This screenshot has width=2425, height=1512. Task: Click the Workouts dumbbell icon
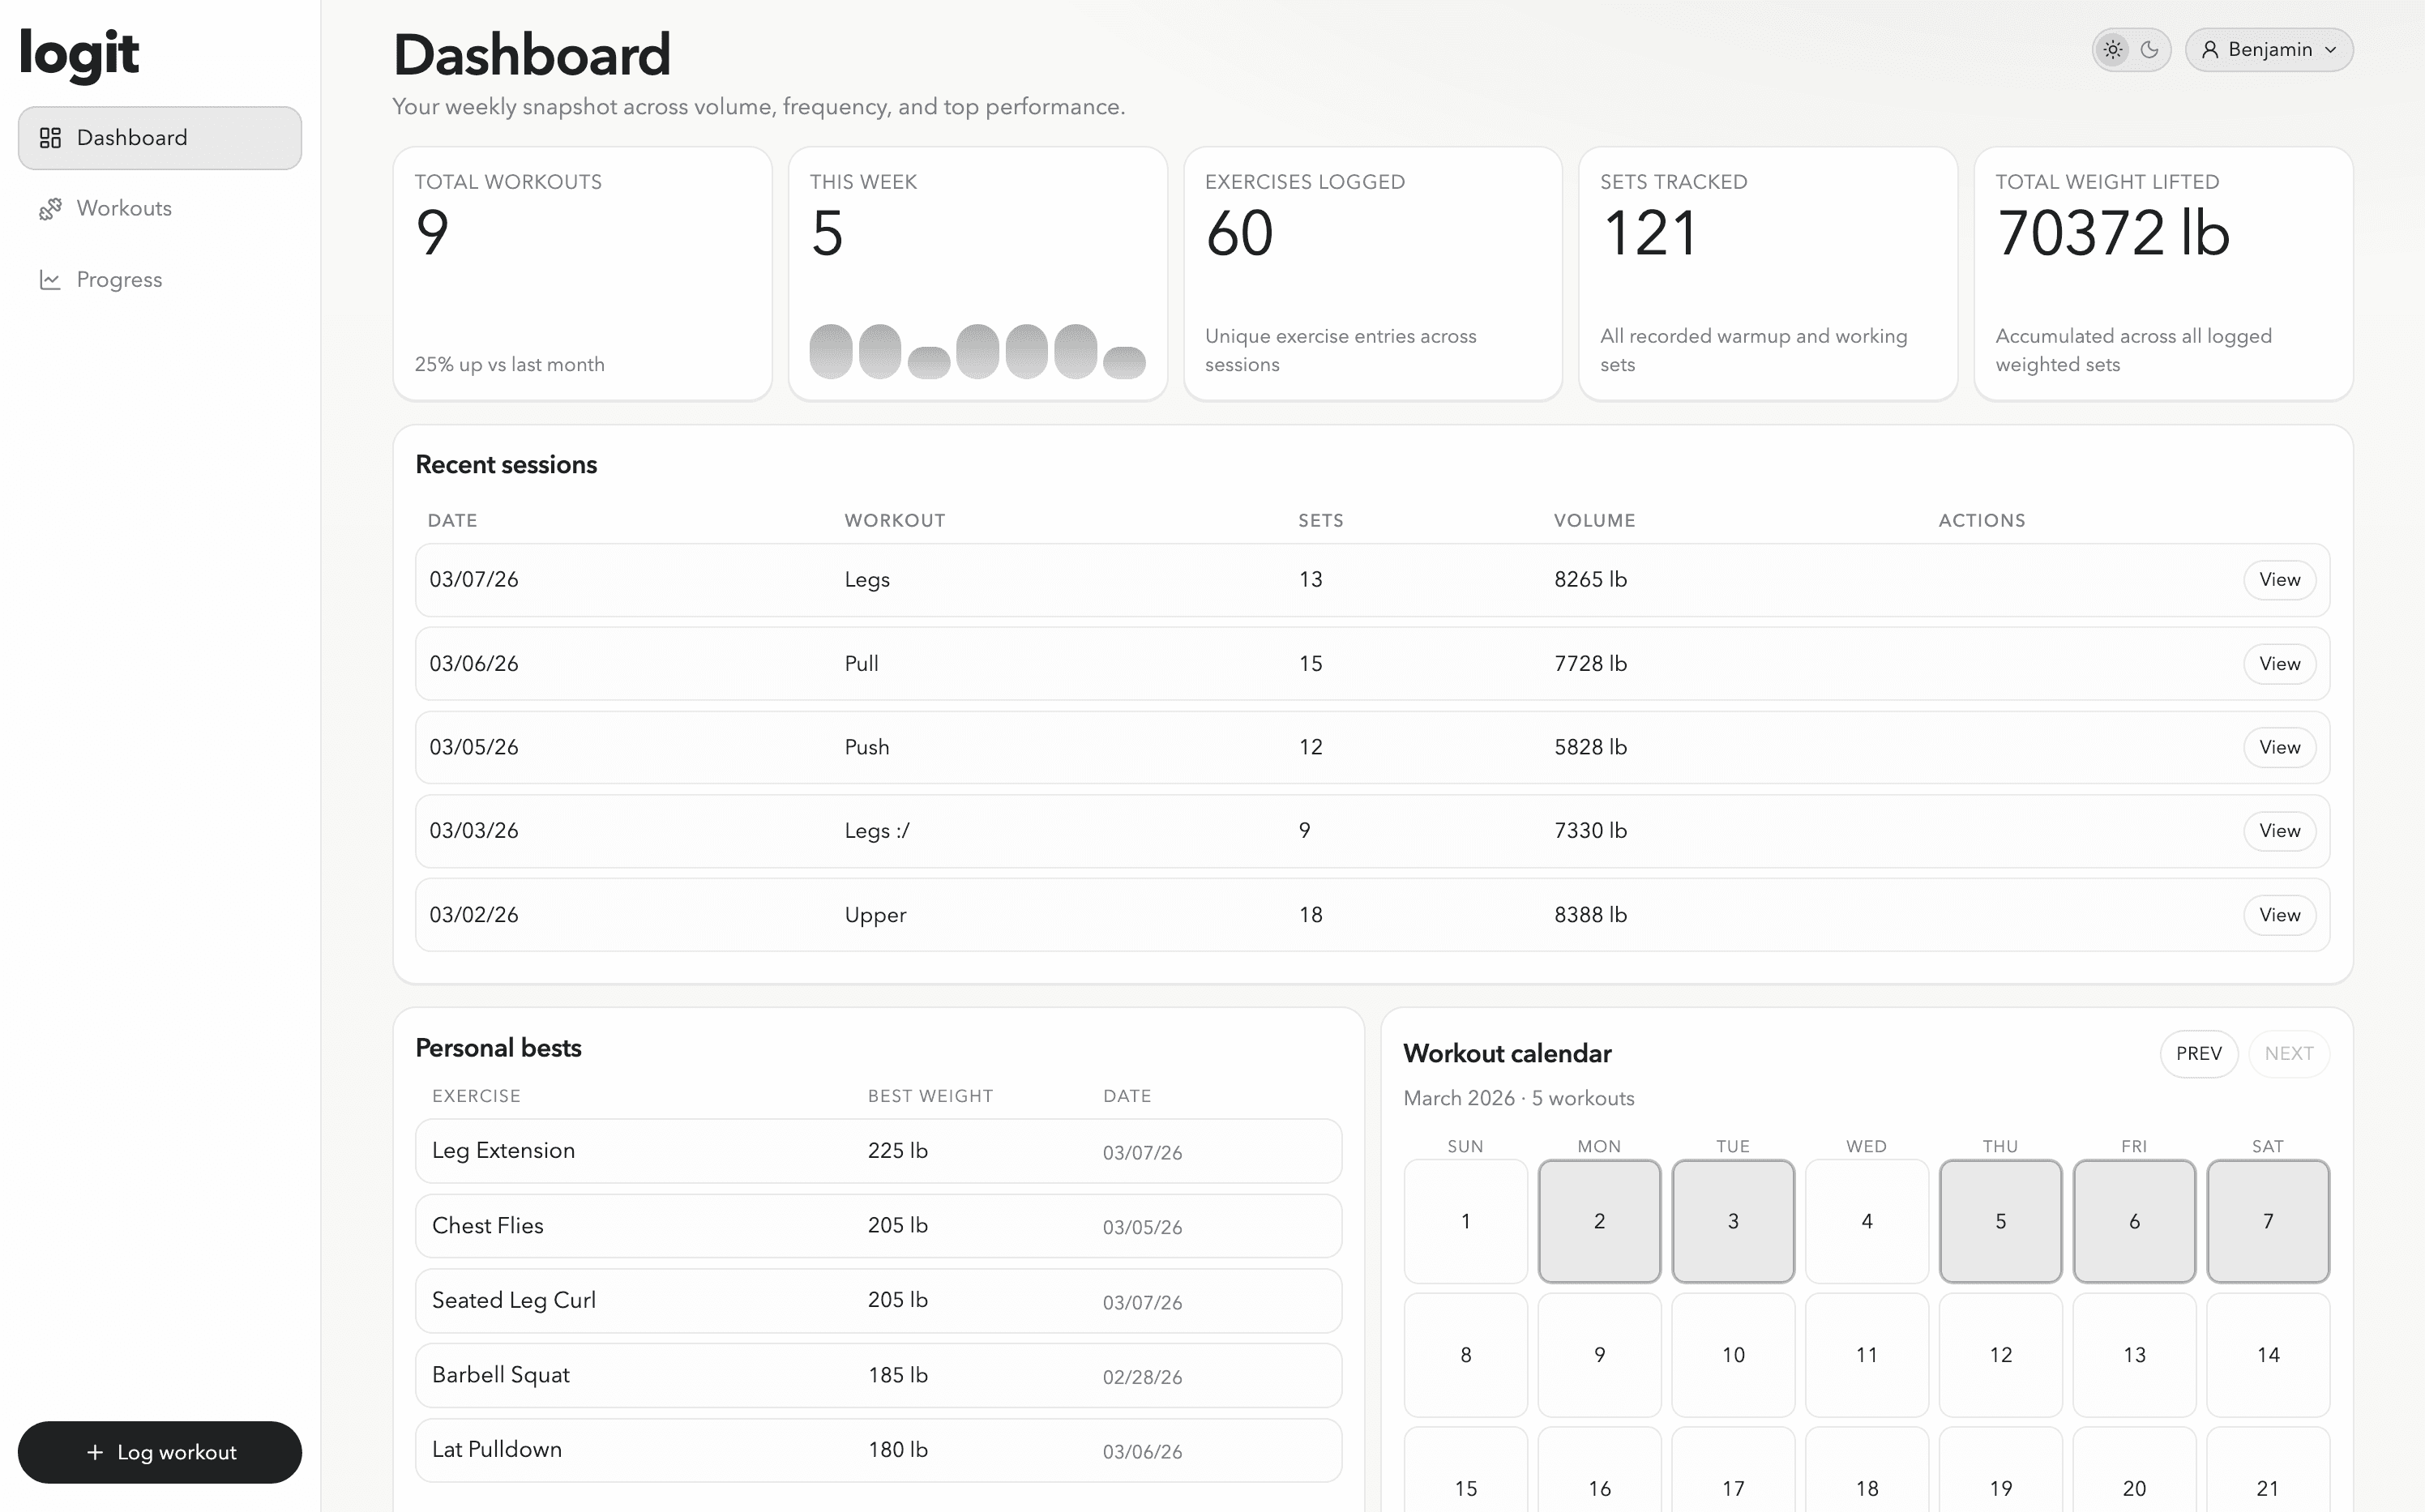pyautogui.click(x=50, y=209)
